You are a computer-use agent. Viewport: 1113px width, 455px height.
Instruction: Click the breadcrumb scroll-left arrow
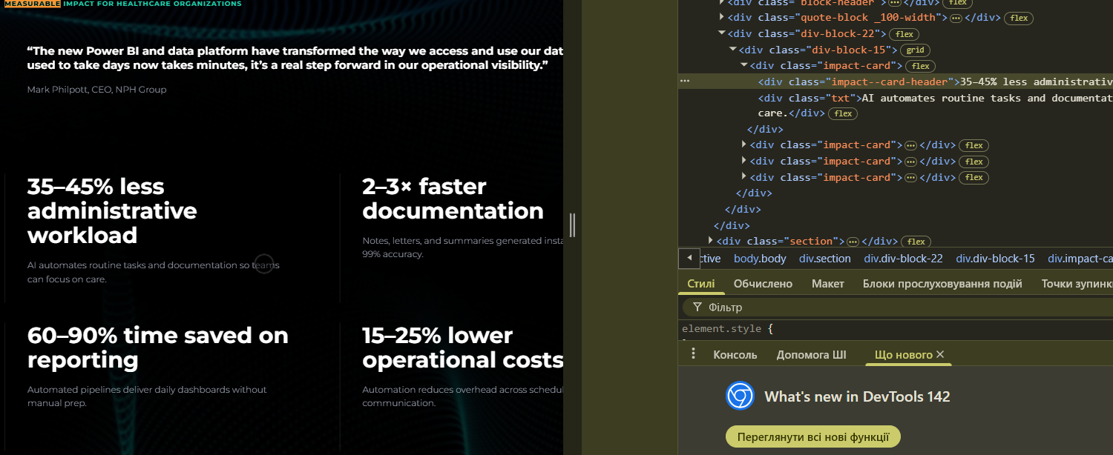click(x=689, y=258)
